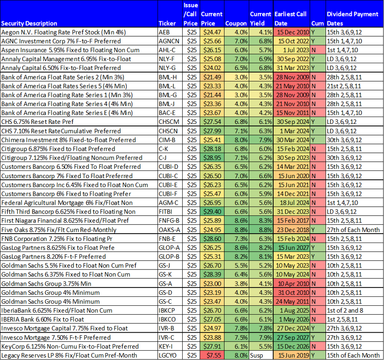Click the BML-G ticker cell
384x360 pixels.
tap(170, 95)
